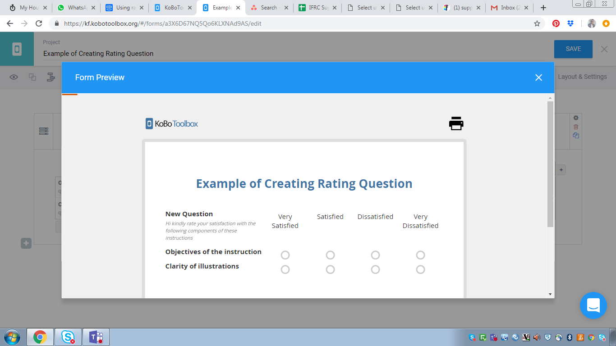
Task: Click the red delete trash icon
Action: click(576, 127)
